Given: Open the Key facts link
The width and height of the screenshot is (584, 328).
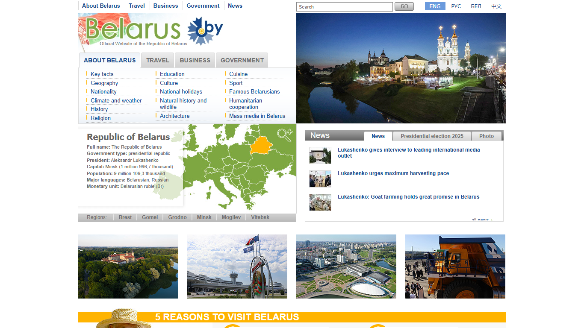Looking at the screenshot, I should pos(102,74).
